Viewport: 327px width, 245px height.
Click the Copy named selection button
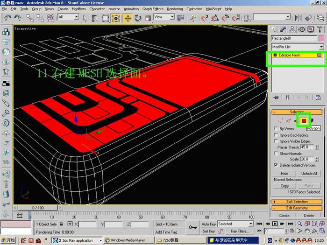pos(284,186)
